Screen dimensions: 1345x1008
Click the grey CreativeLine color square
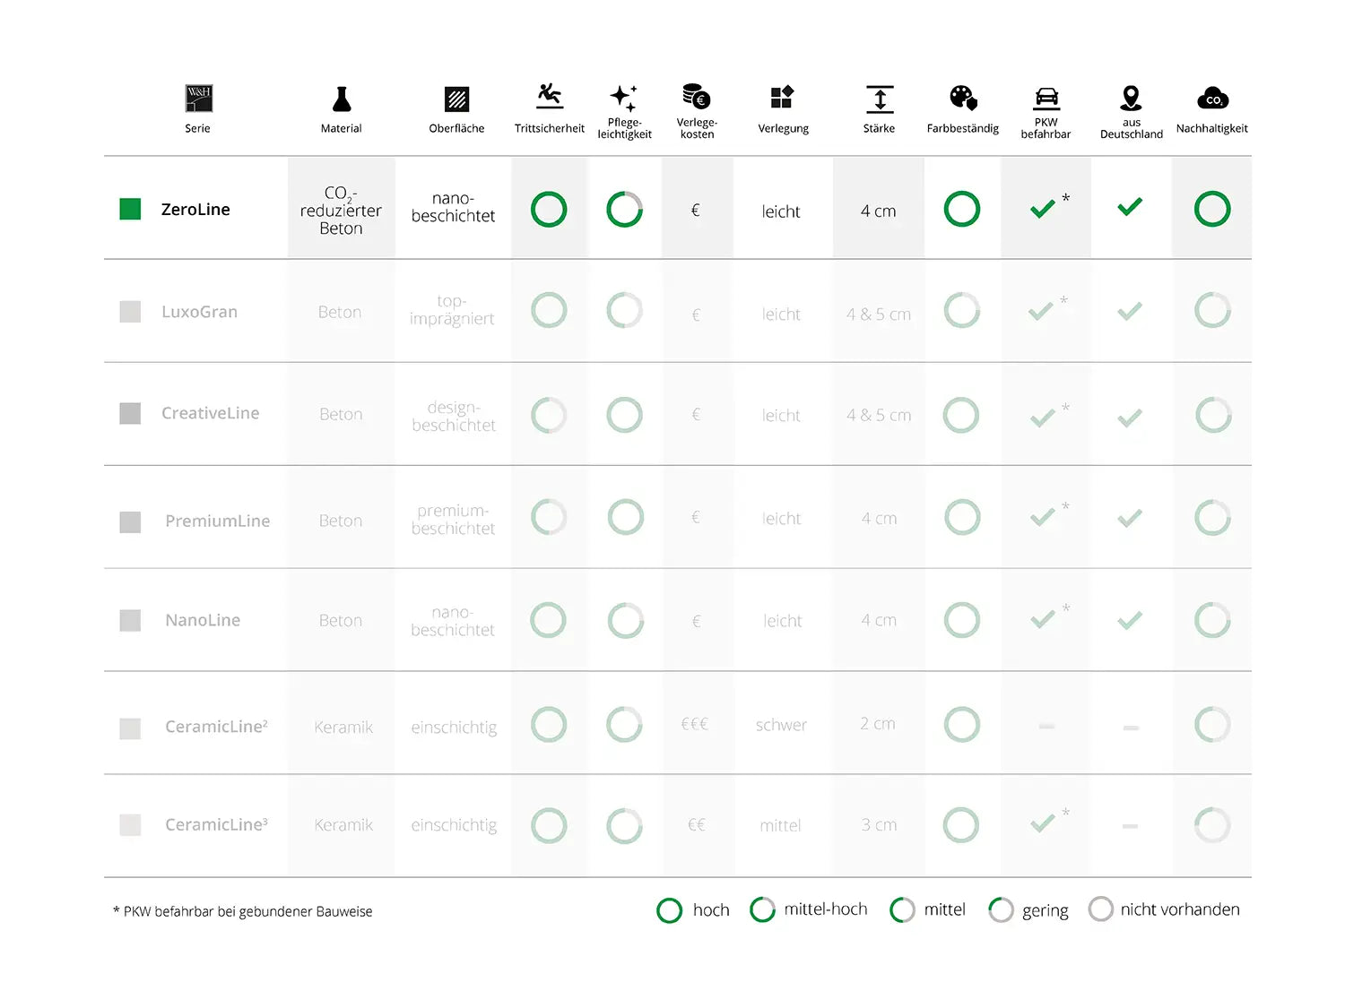tap(130, 414)
